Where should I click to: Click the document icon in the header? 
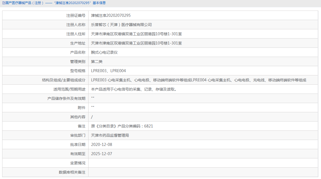pyautogui.click(x=4, y=3)
